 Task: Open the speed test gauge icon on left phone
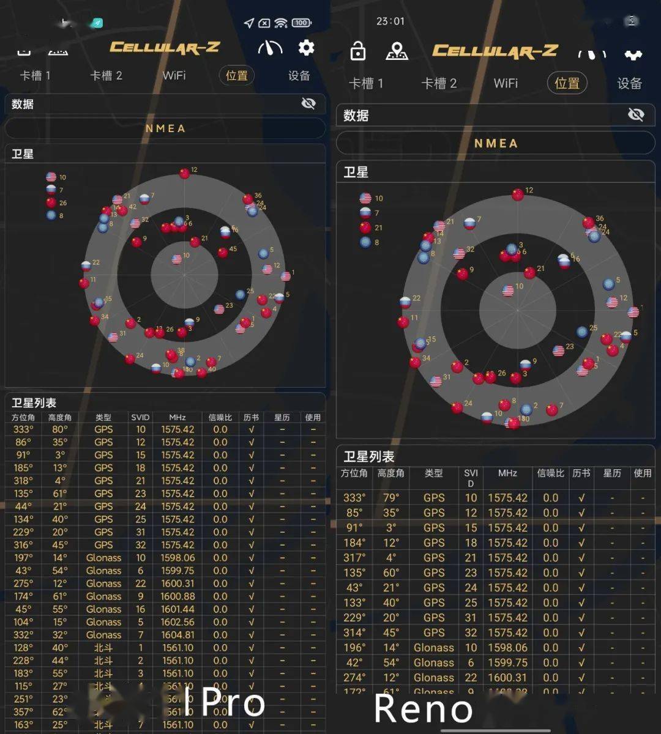pyautogui.click(x=271, y=48)
